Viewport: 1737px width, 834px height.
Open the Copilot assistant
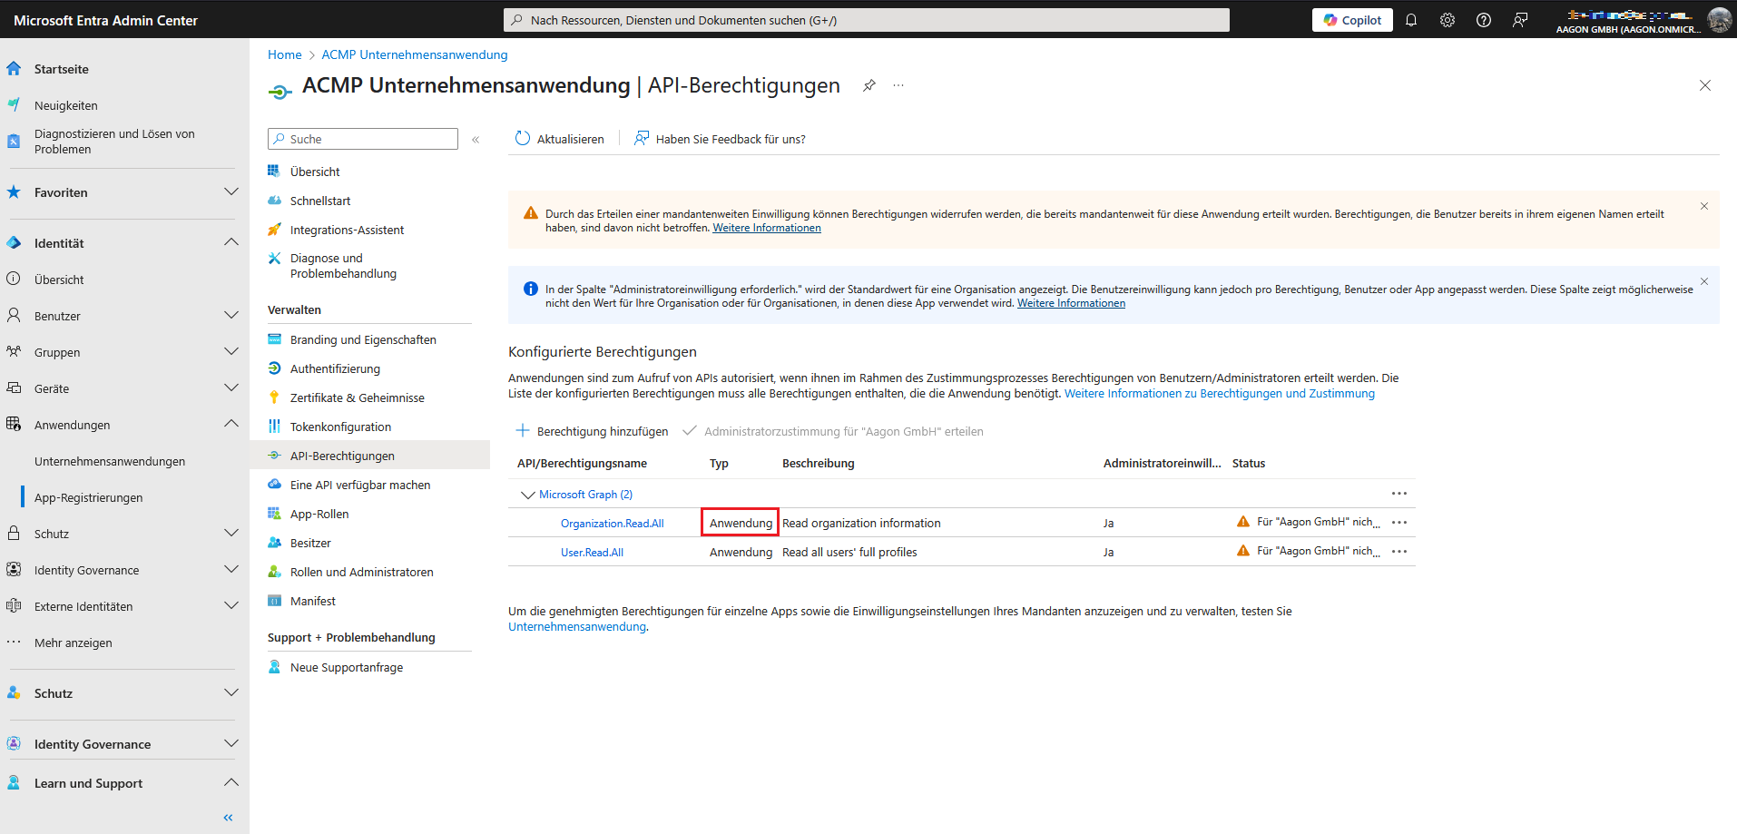pos(1351,19)
